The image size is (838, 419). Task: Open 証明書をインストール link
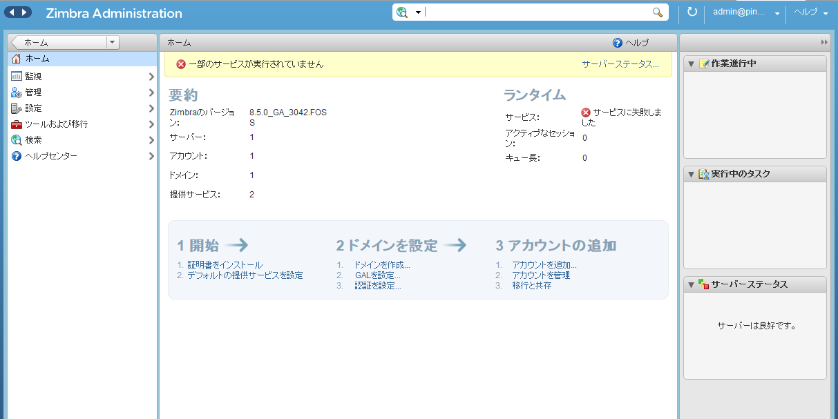pos(225,264)
